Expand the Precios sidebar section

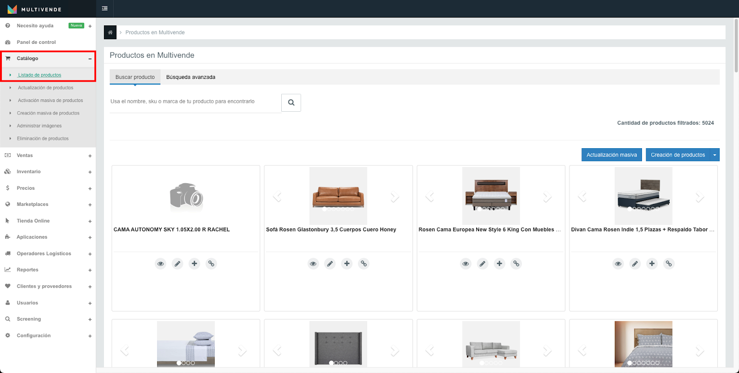(x=90, y=189)
